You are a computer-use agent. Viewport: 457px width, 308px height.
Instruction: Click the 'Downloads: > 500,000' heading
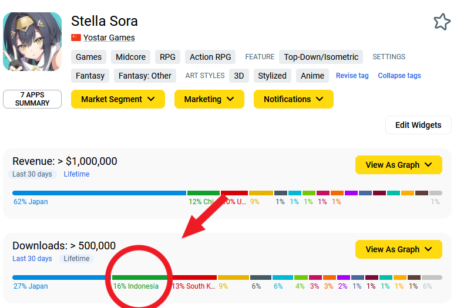[x=64, y=246]
